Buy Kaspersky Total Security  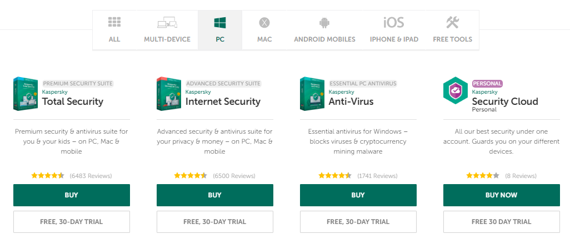pos(72,195)
